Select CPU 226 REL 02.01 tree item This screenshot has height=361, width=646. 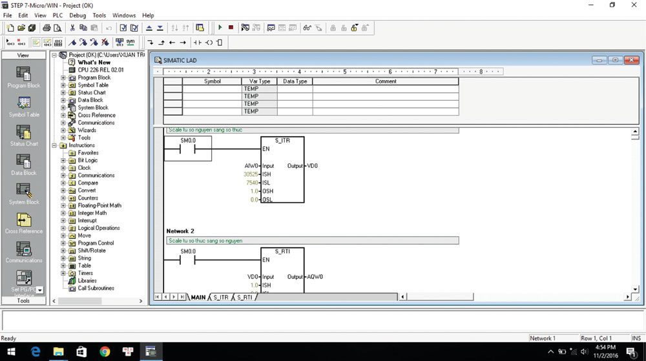[x=101, y=70]
